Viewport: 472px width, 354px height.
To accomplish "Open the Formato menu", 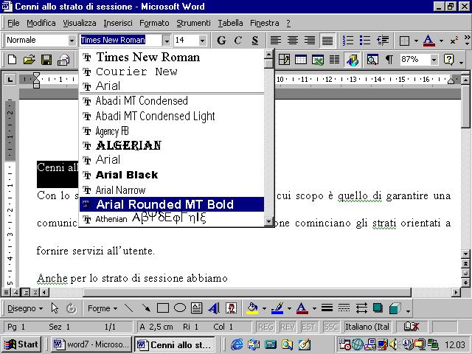I will click(154, 23).
